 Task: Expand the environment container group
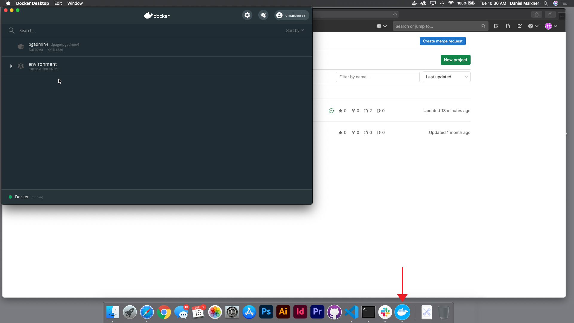11,66
